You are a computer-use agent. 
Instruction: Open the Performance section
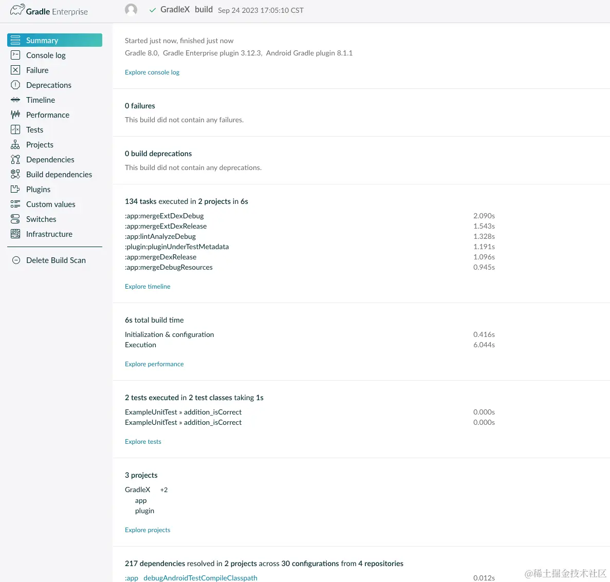tap(47, 115)
